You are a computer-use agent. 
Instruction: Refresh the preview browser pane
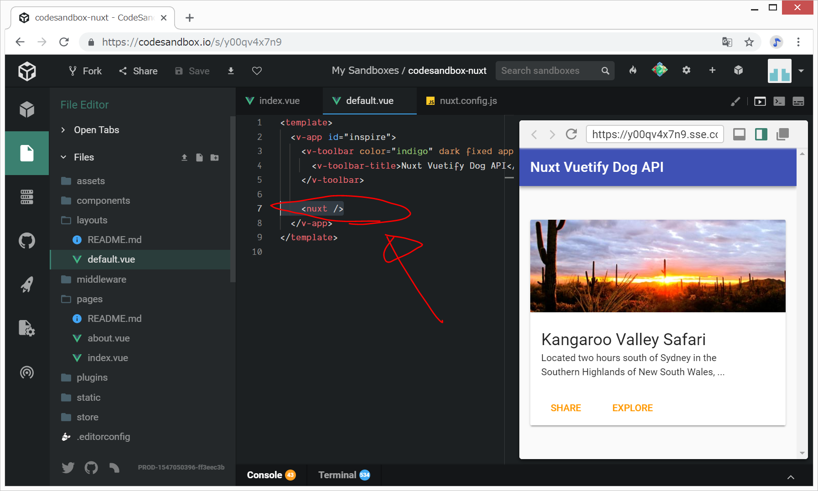click(571, 134)
